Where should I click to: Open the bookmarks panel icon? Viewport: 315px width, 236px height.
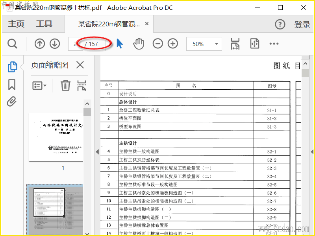[12, 85]
